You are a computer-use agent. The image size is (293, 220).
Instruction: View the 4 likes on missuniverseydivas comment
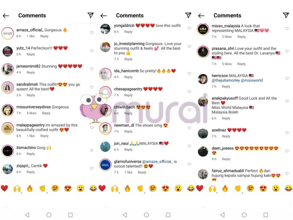(31, 113)
